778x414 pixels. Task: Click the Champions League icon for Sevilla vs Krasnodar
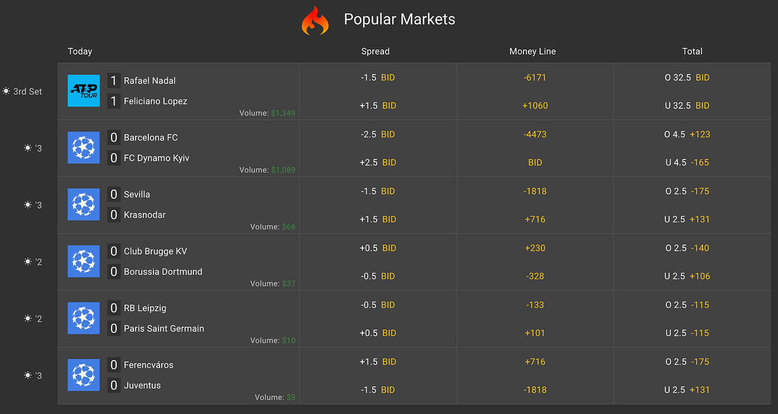pos(83,204)
